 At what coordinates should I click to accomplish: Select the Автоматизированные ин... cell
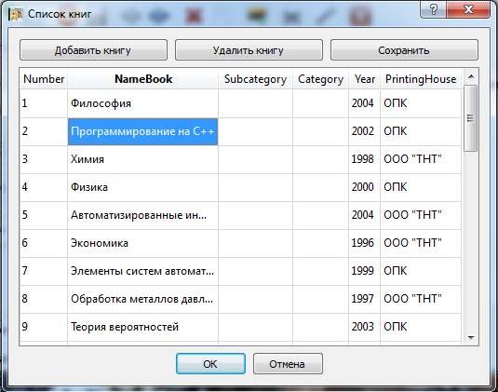(x=143, y=215)
